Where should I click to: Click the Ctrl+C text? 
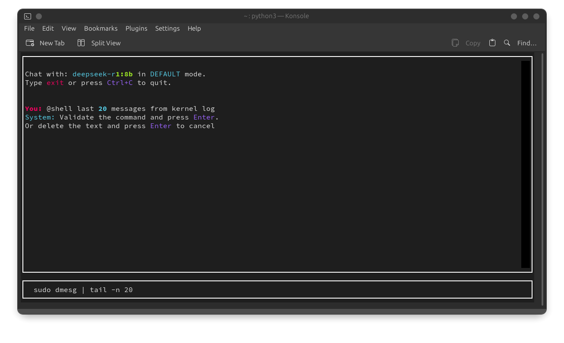coord(120,83)
